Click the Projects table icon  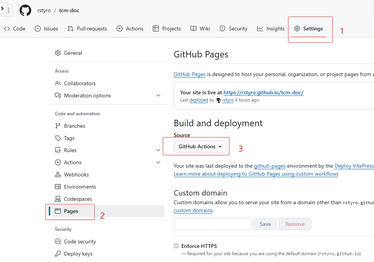156,29
